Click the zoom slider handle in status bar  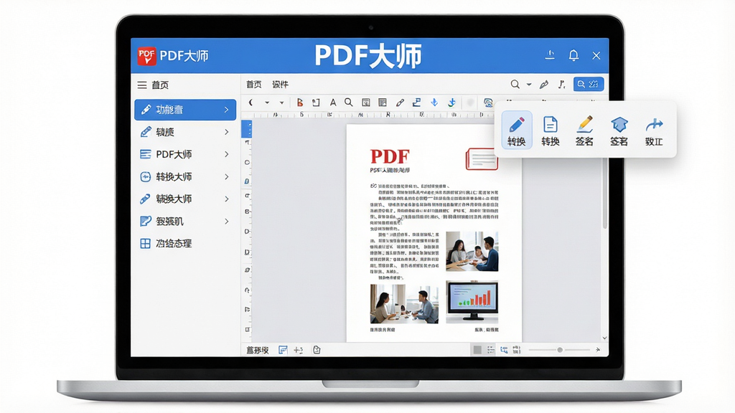[x=560, y=350]
